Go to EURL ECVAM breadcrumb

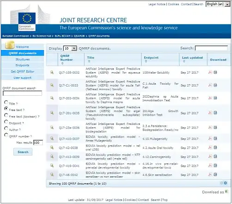pos(62,36)
